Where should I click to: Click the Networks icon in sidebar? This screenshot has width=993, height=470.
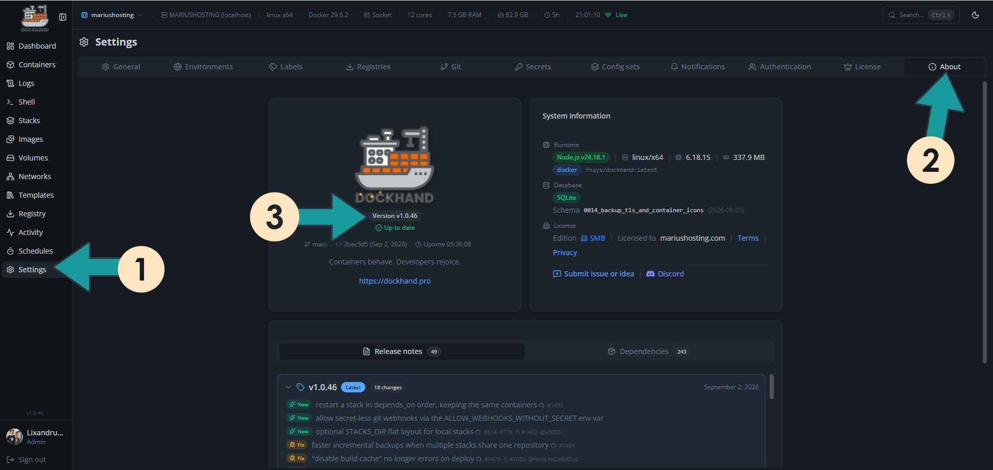tap(10, 177)
